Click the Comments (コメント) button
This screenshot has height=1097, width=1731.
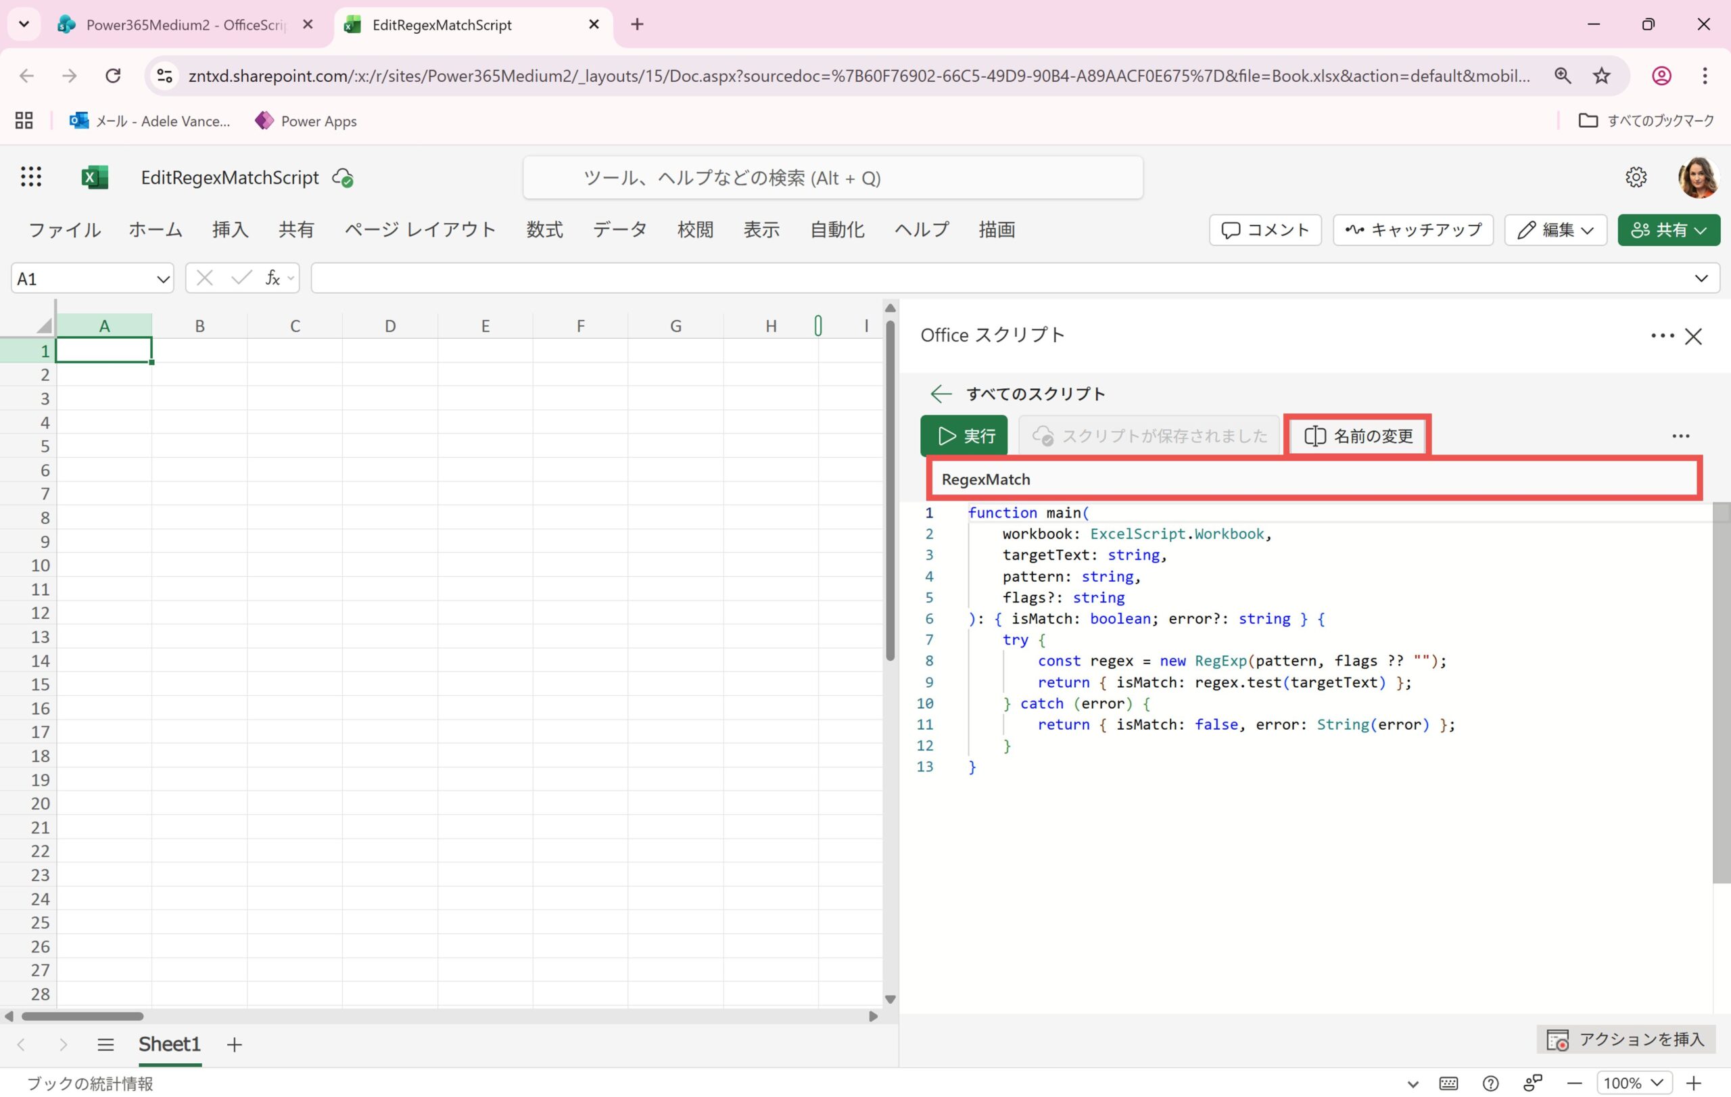1264,230
